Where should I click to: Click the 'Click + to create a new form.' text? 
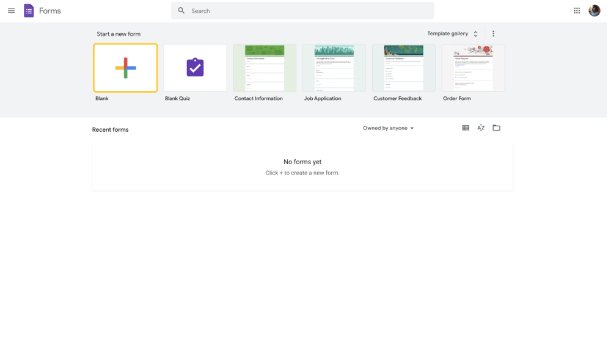[x=302, y=173]
